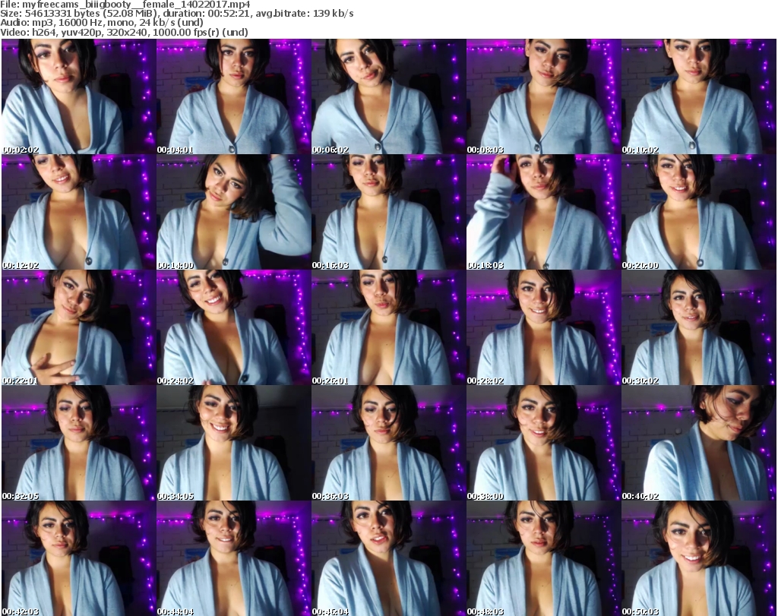Select the thumbnail timestamped 00:30:02
Screen dimensions: 778x616
click(x=699, y=327)
